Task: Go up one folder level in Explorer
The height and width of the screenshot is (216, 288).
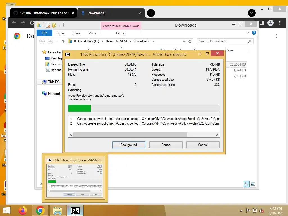Action: pos(63,41)
